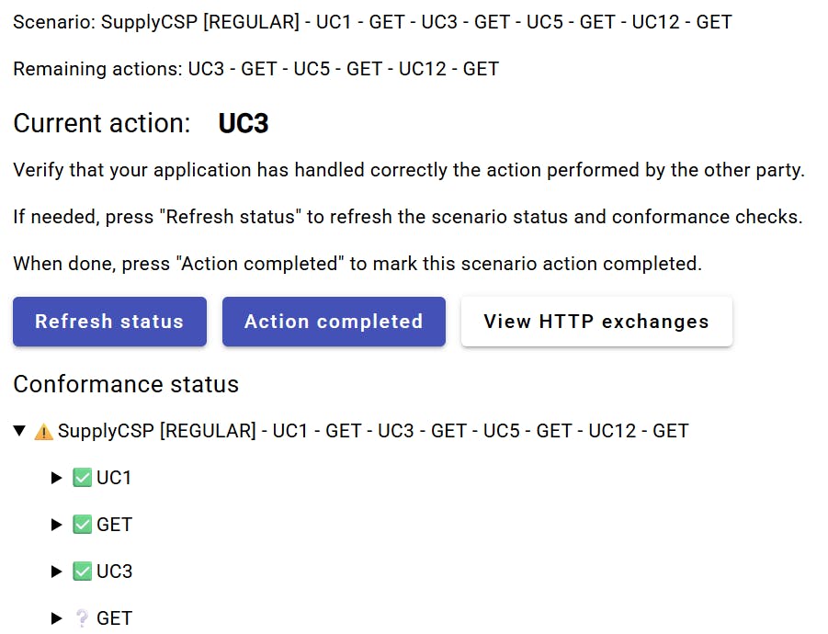Click the green checkmark icon next to first GET
The height and width of the screenshot is (634, 828).
coord(82,525)
